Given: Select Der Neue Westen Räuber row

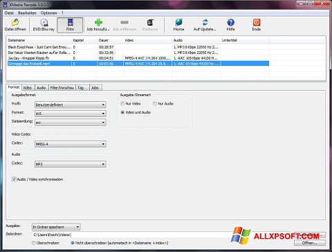Looking at the screenshot, I should tap(138, 53).
